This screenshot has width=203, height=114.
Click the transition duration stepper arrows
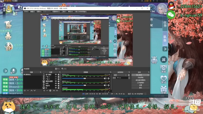129,78
